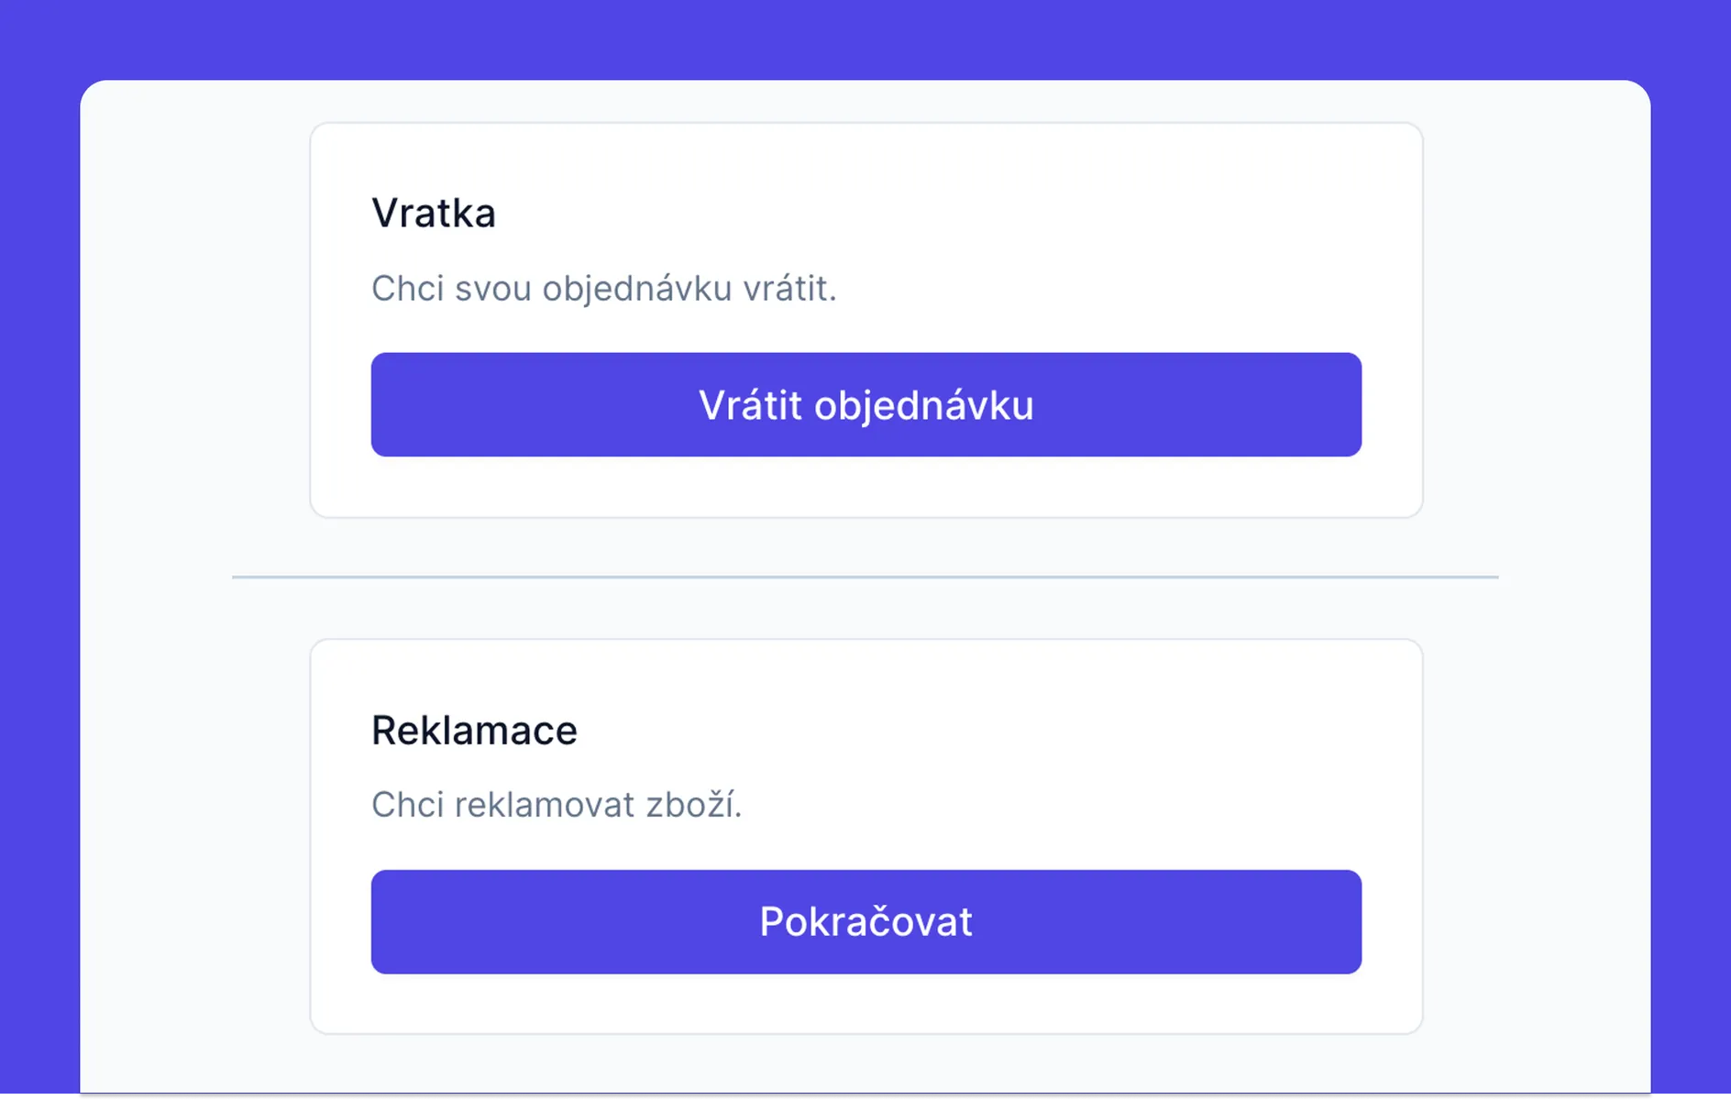This screenshot has height=1100, width=1731.
Task: Click the horizontal divider between the cards
Action: coord(865,577)
